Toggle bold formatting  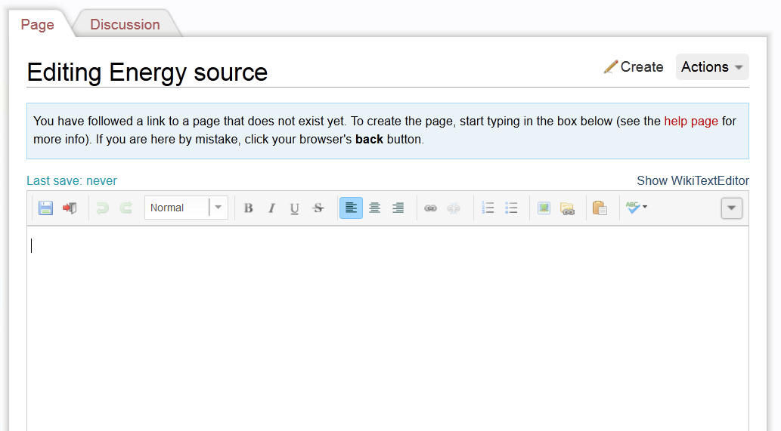tap(248, 208)
